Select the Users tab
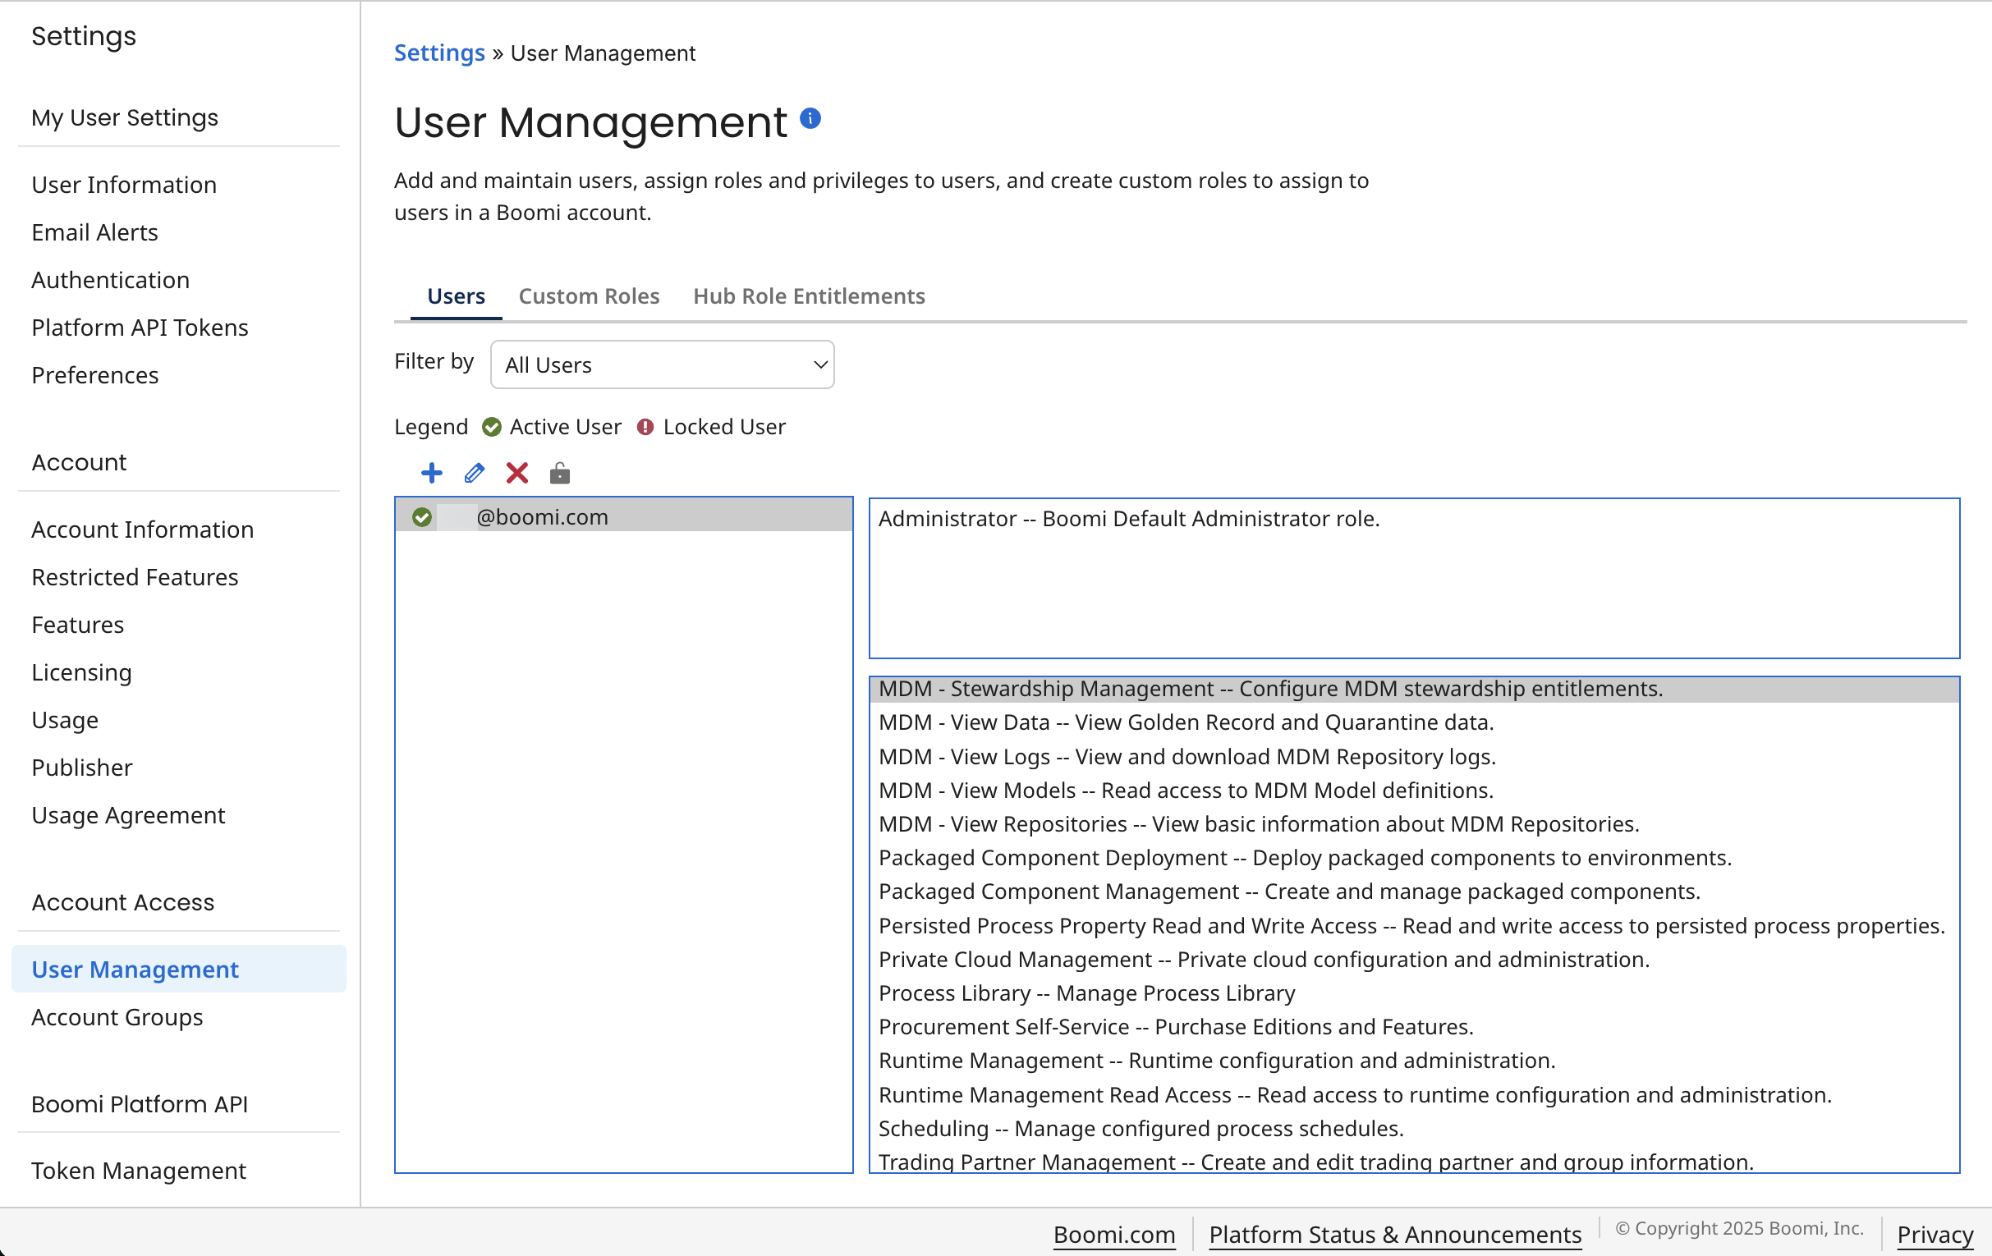1992x1256 pixels. point(456,296)
